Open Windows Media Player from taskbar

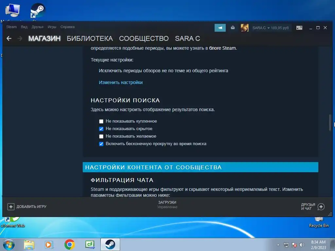(49, 244)
